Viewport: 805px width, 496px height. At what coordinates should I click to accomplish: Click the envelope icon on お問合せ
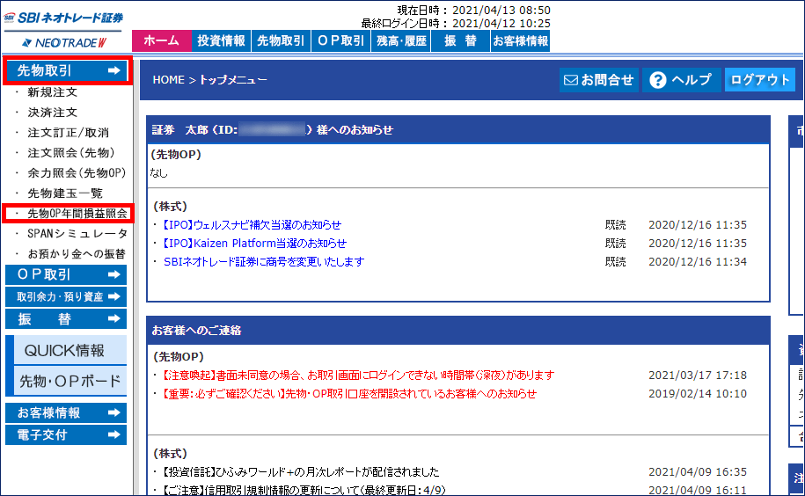click(x=570, y=80)
